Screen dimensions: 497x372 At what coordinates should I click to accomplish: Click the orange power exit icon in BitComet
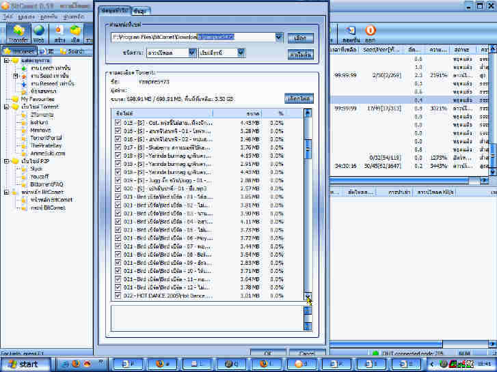point(371,33)
